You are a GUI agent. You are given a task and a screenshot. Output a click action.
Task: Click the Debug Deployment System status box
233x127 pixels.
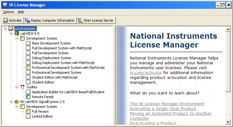tap(28, 58)
